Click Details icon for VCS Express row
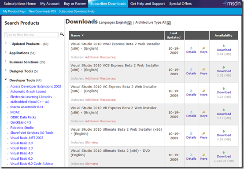Image resolution: width=244 pixels, height=169 pixels. 191,70
